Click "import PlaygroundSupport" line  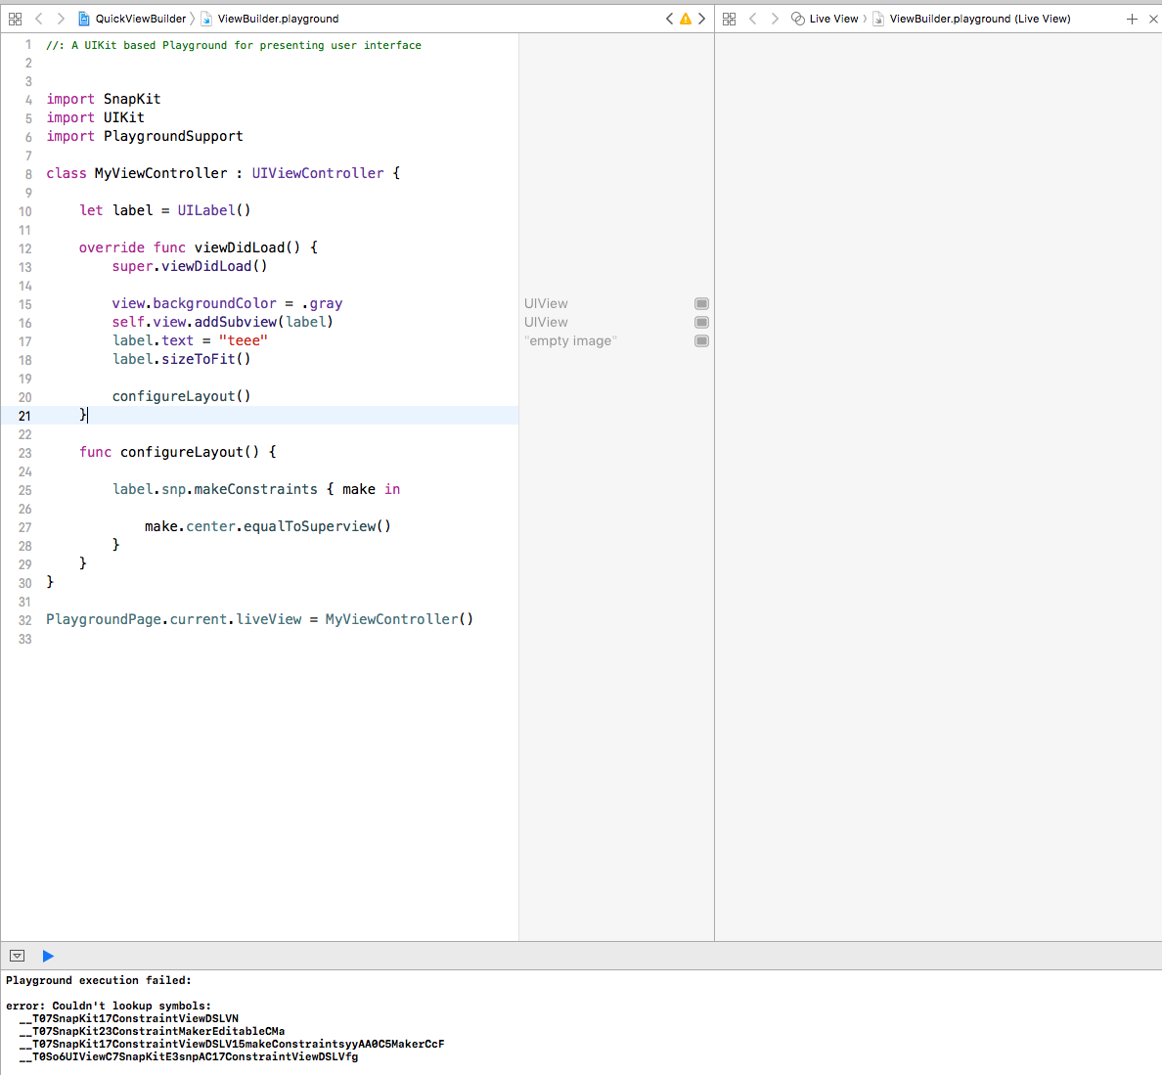[145, 136]
